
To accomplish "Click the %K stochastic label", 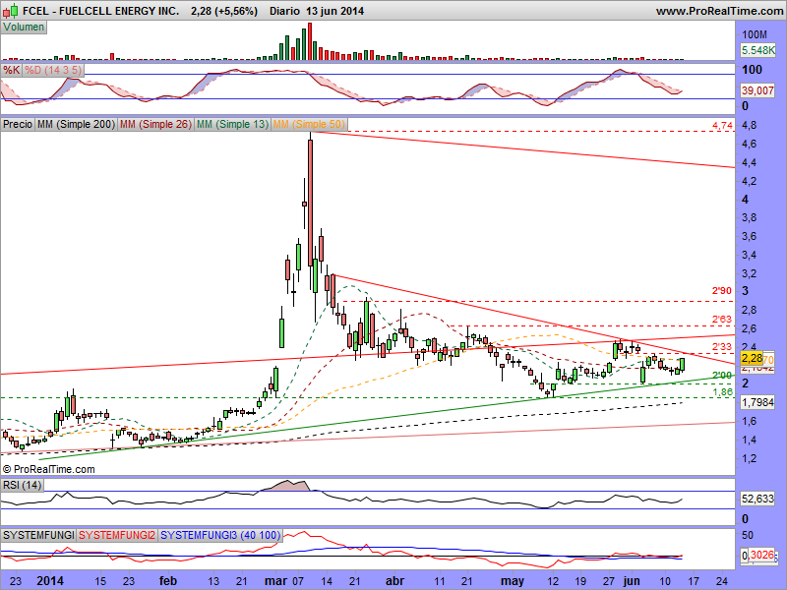I will 11,70.
